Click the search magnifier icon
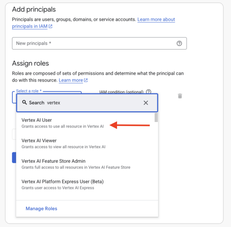 [25, 102]
